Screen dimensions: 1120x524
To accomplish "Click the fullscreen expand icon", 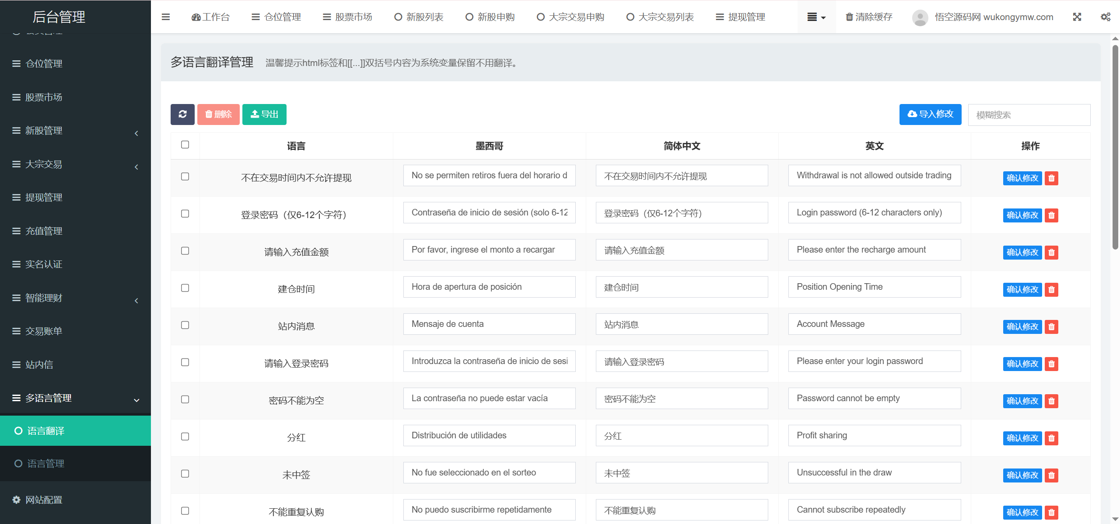I will [1077, 17].
